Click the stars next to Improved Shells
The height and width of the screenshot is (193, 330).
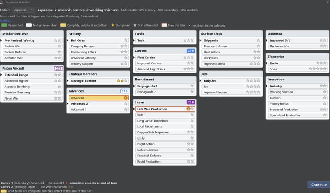(x=254, y=63)
